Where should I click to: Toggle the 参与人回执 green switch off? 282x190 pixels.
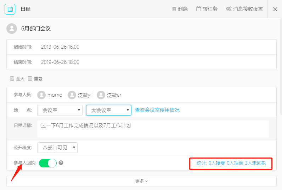48,163
